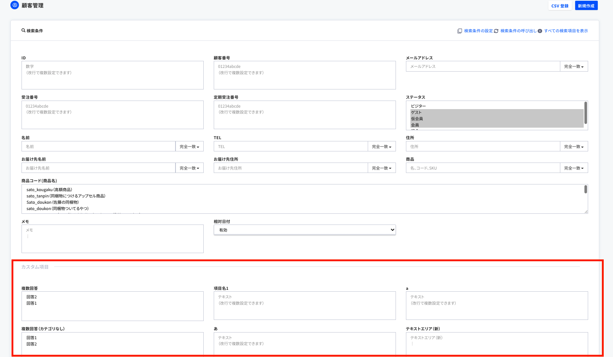Open match-type dropdown for メールアドレス
The width and height of the screenshot is (613, 357).
[574, 66]
